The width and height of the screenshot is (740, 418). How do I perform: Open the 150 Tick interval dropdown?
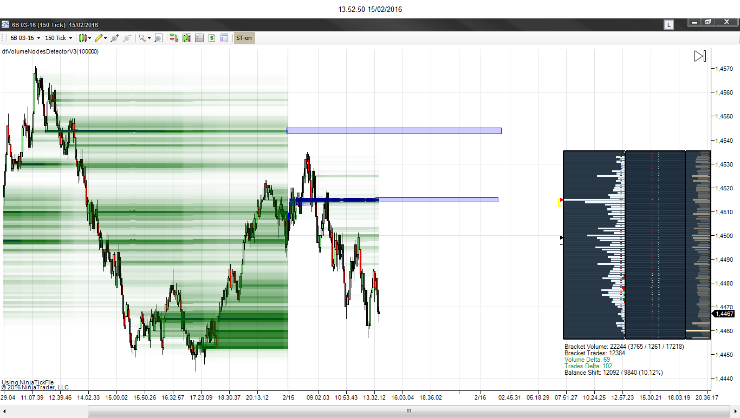tap(59, 38)
